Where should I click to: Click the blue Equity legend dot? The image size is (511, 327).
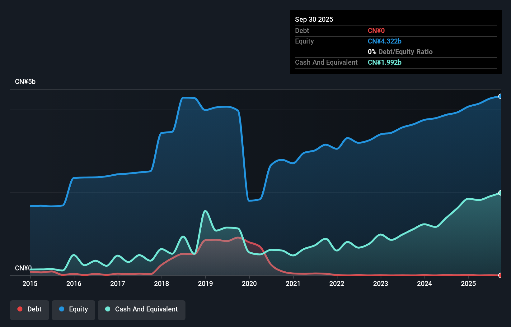(61, 309)
